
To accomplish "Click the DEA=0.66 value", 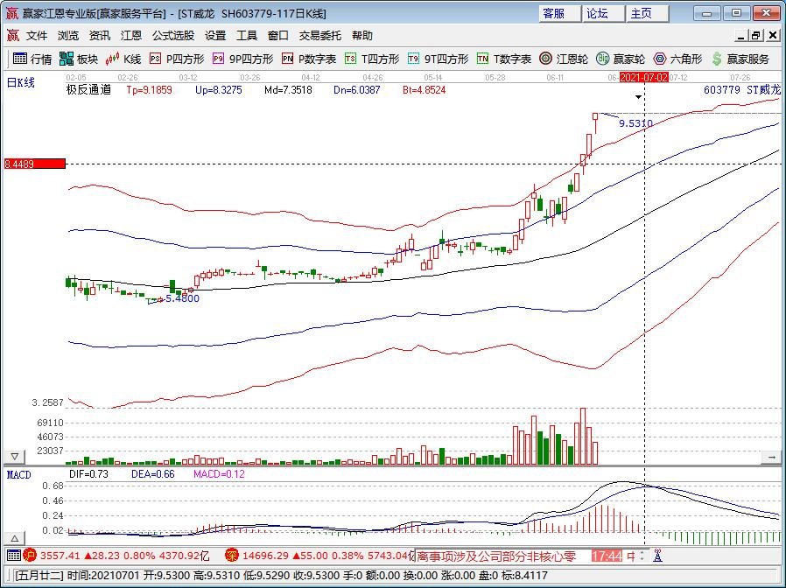I will tap(153, 474).
